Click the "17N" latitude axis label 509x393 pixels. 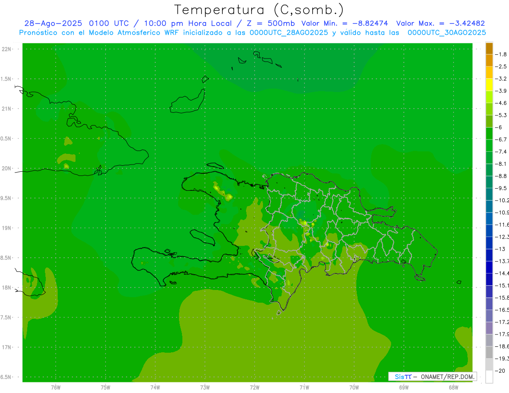tap(7, 347)
